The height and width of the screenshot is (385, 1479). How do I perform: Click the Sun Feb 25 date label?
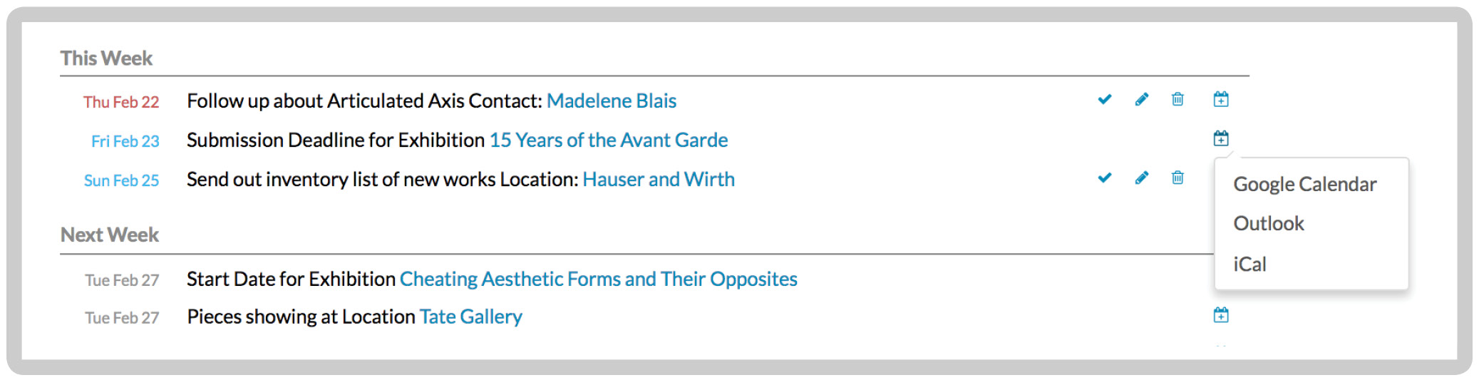121,181
